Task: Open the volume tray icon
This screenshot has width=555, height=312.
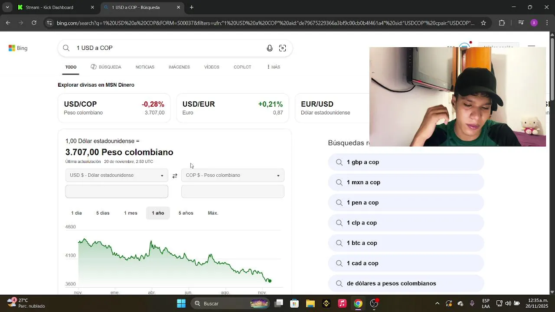Action: tap(508, 303)
